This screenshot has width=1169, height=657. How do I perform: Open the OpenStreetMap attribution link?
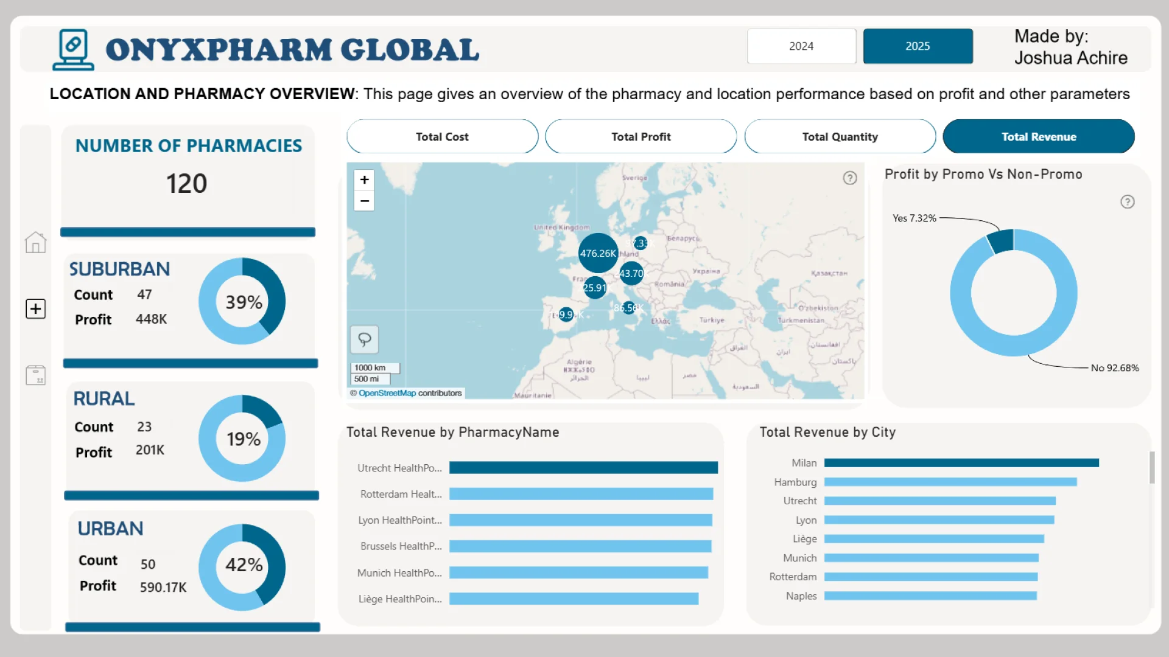387,393
